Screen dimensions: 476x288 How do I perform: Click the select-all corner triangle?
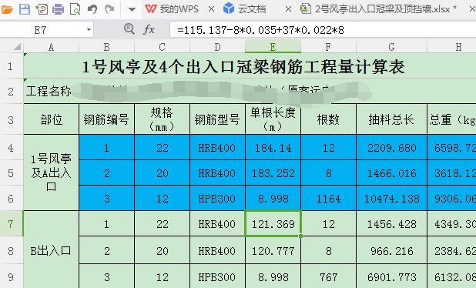[17, 46]
